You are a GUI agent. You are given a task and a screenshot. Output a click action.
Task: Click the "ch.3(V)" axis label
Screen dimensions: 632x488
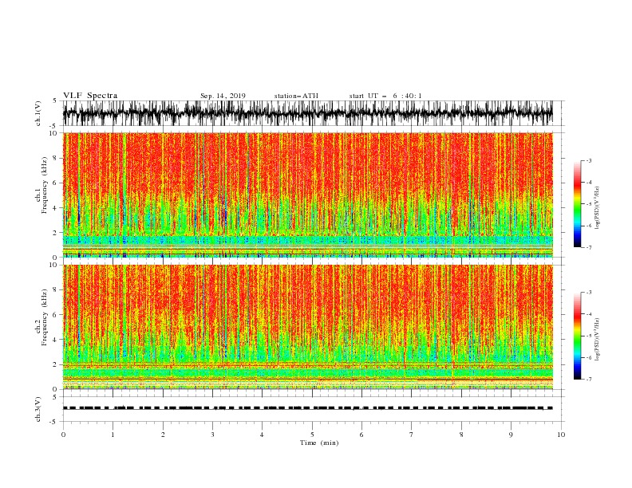(x=38, y=409)
